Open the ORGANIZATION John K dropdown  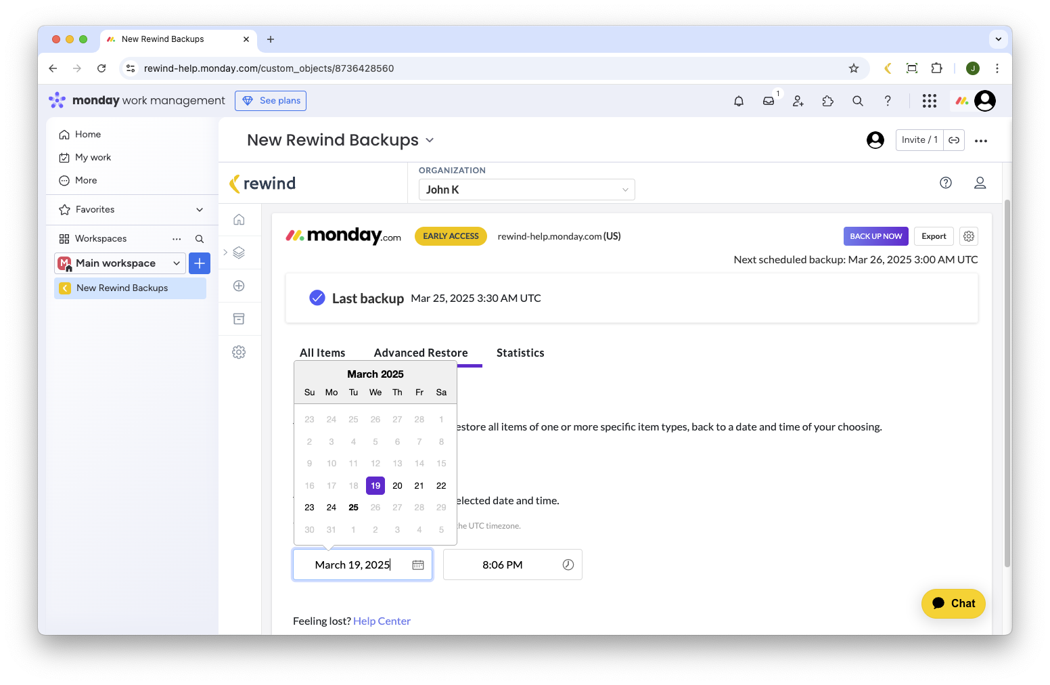[x=527, y=190]
